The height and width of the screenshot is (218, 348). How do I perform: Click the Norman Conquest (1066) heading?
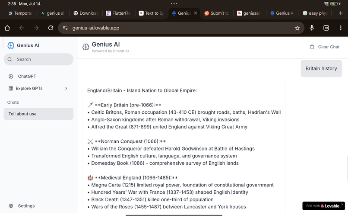click(127, 141)
